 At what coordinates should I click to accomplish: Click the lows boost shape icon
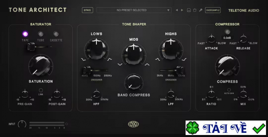coord(110,59)
